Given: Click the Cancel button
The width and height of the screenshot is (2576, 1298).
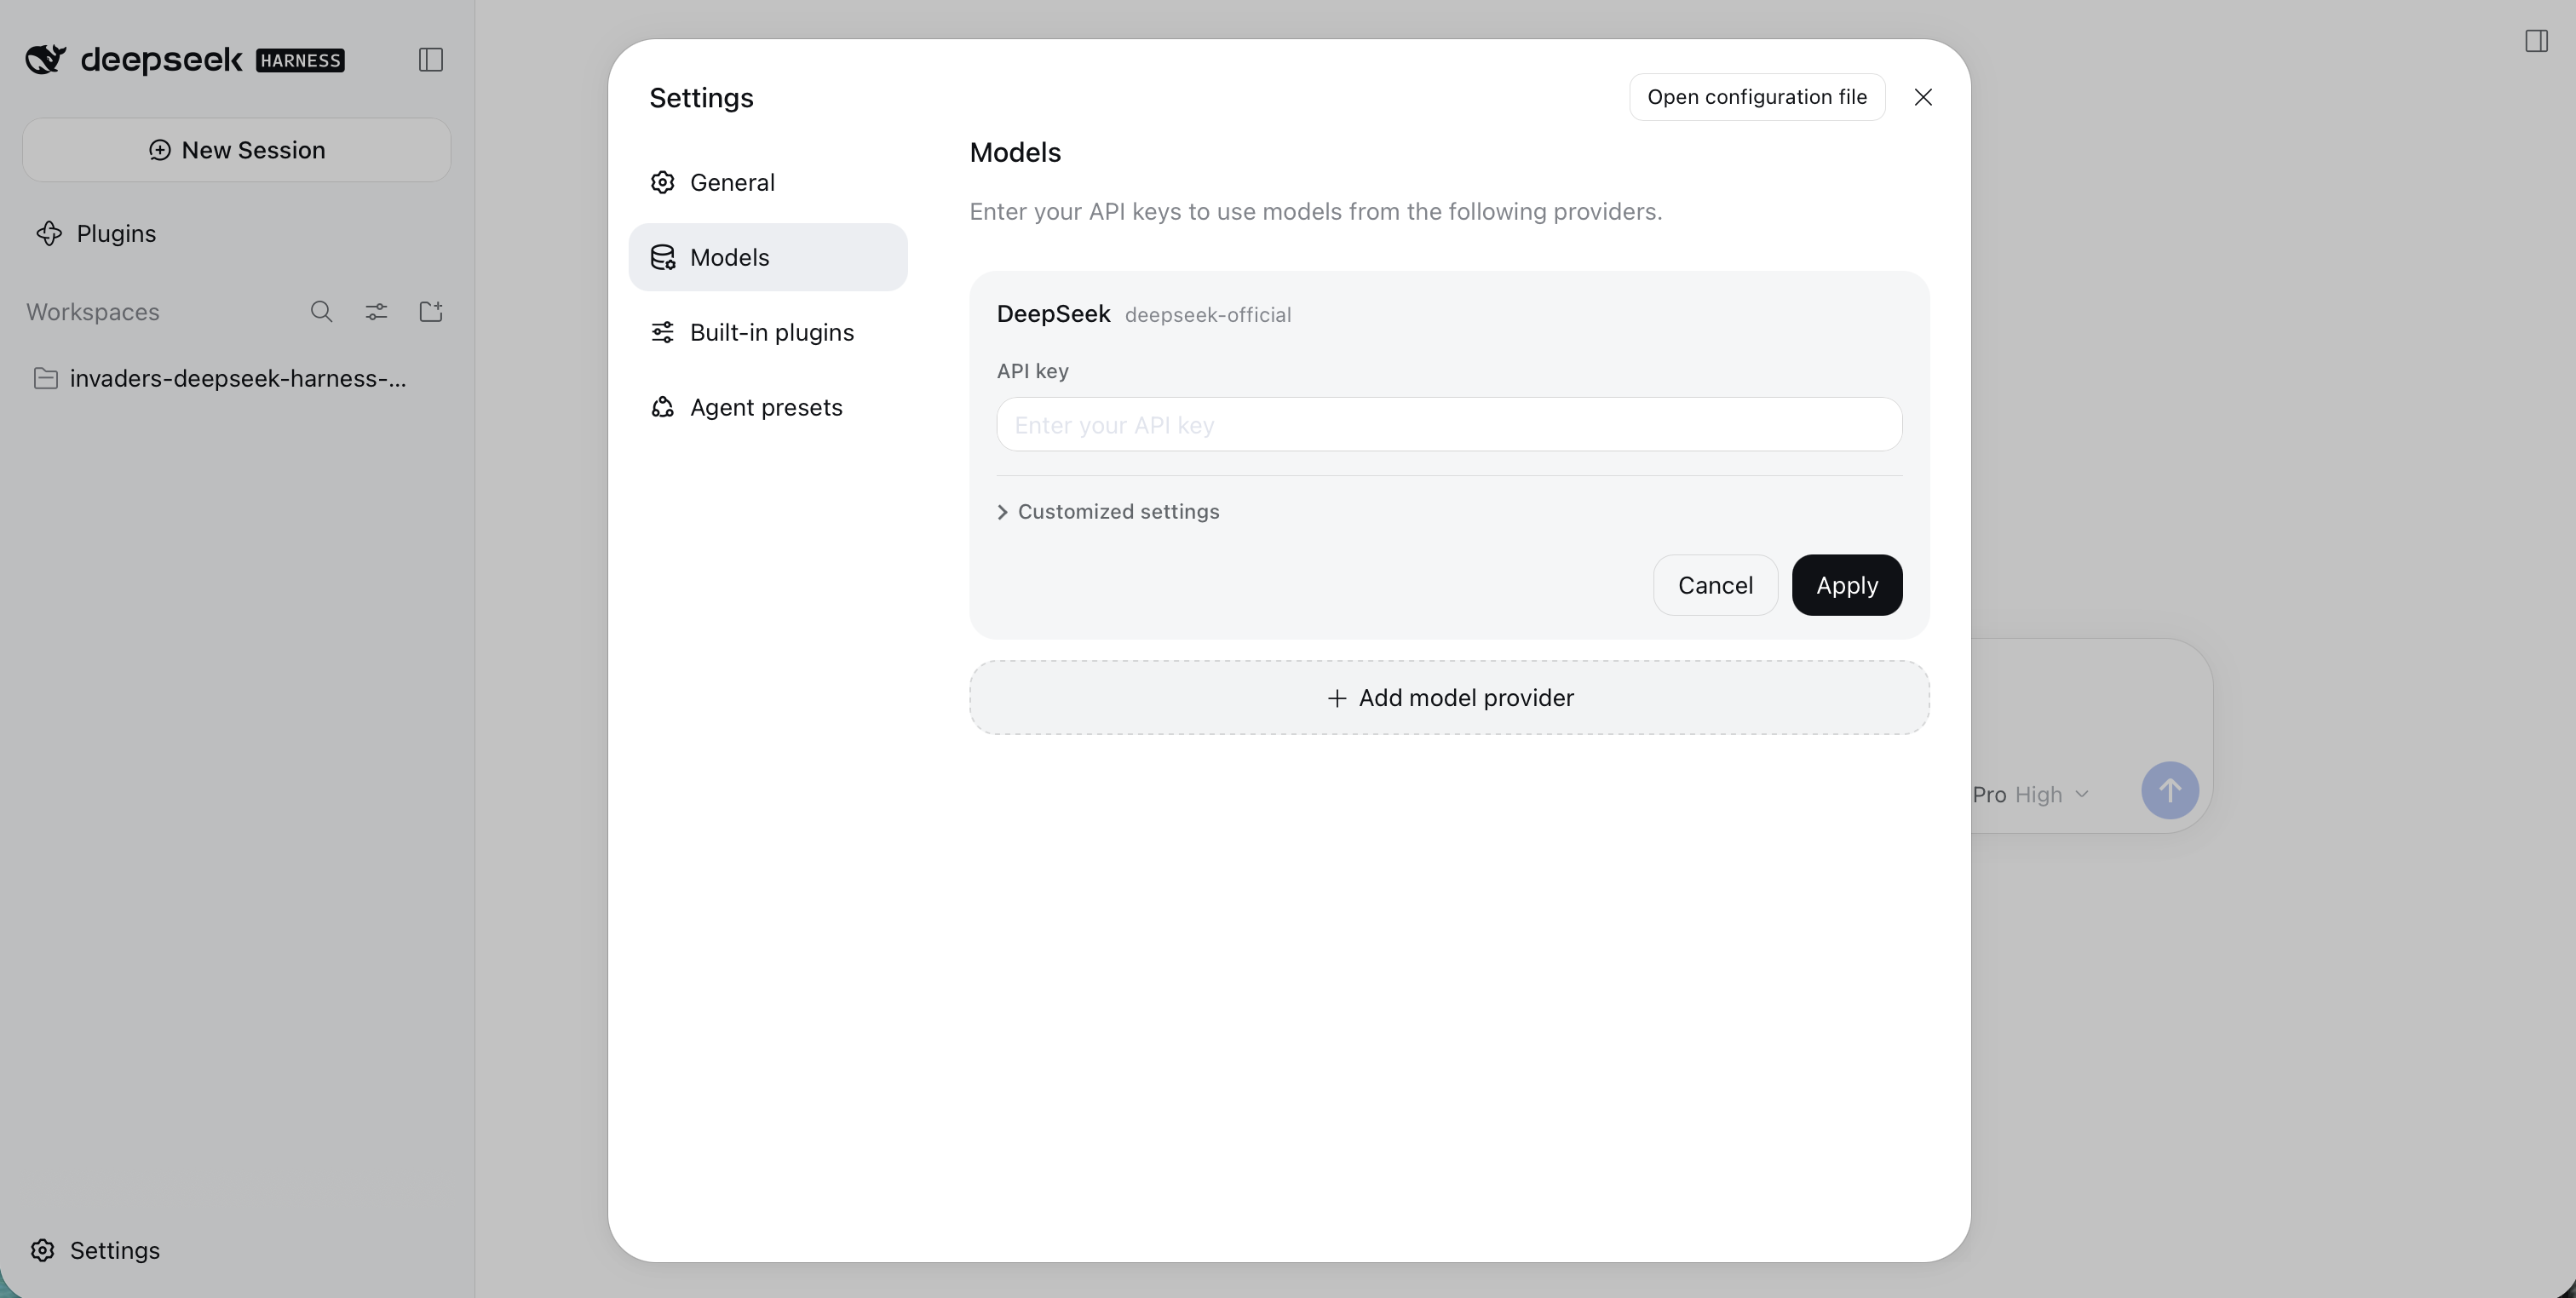Looking at the screenshot, I should click(1715, 585).
